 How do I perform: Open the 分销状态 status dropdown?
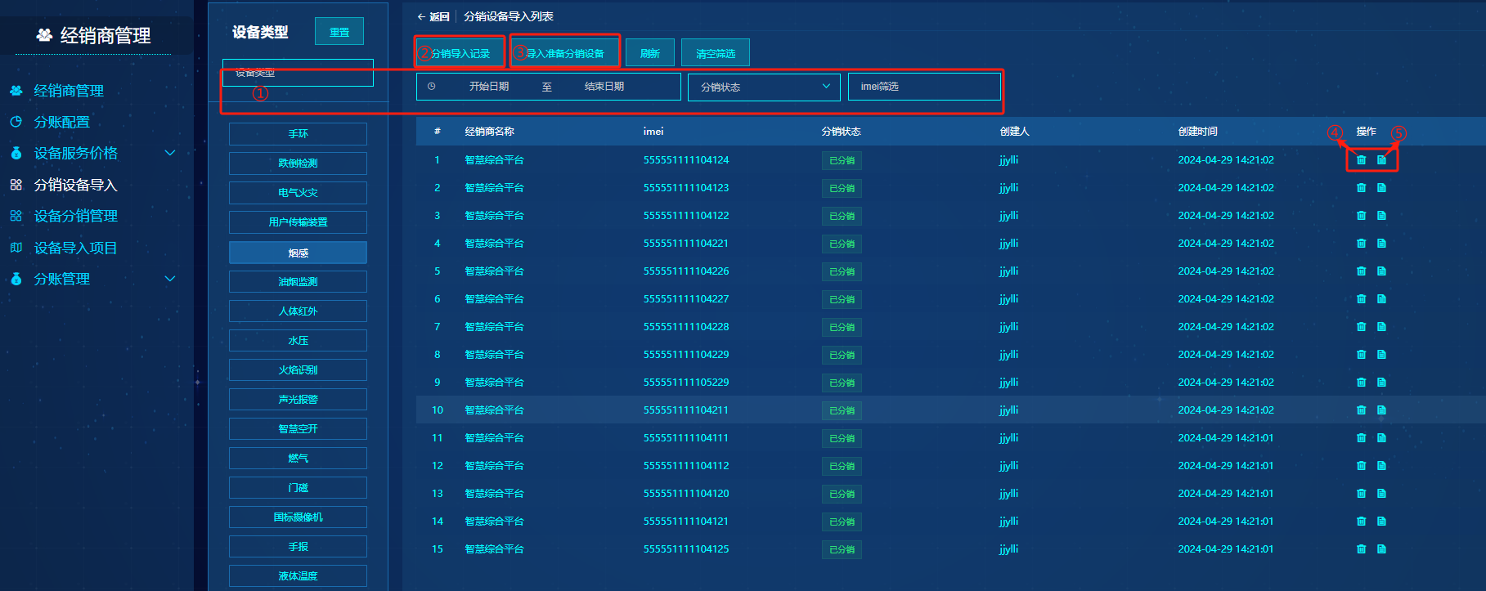click(x=764, y=87)
